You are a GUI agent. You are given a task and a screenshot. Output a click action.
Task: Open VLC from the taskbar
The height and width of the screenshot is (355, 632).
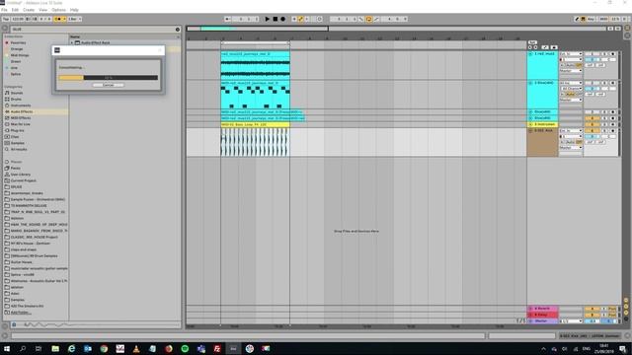pyautogui.click(x=136, y=348)
